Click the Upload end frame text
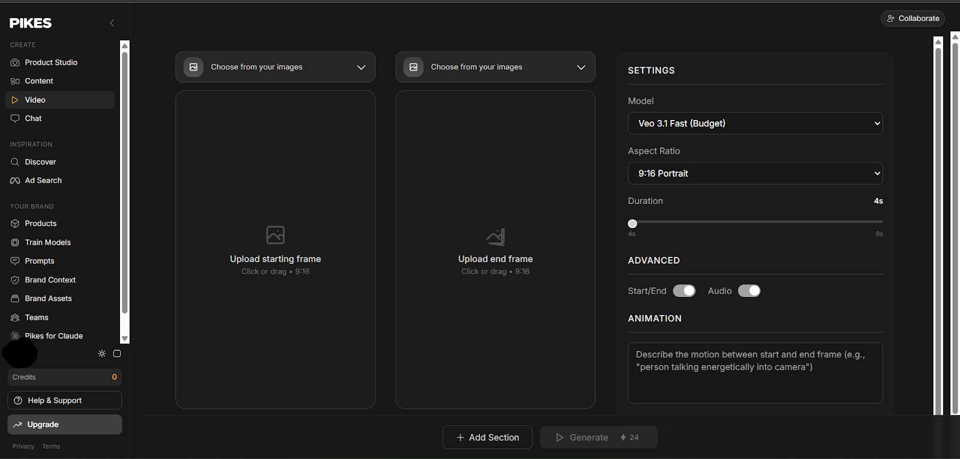 (x=496, y=259)
